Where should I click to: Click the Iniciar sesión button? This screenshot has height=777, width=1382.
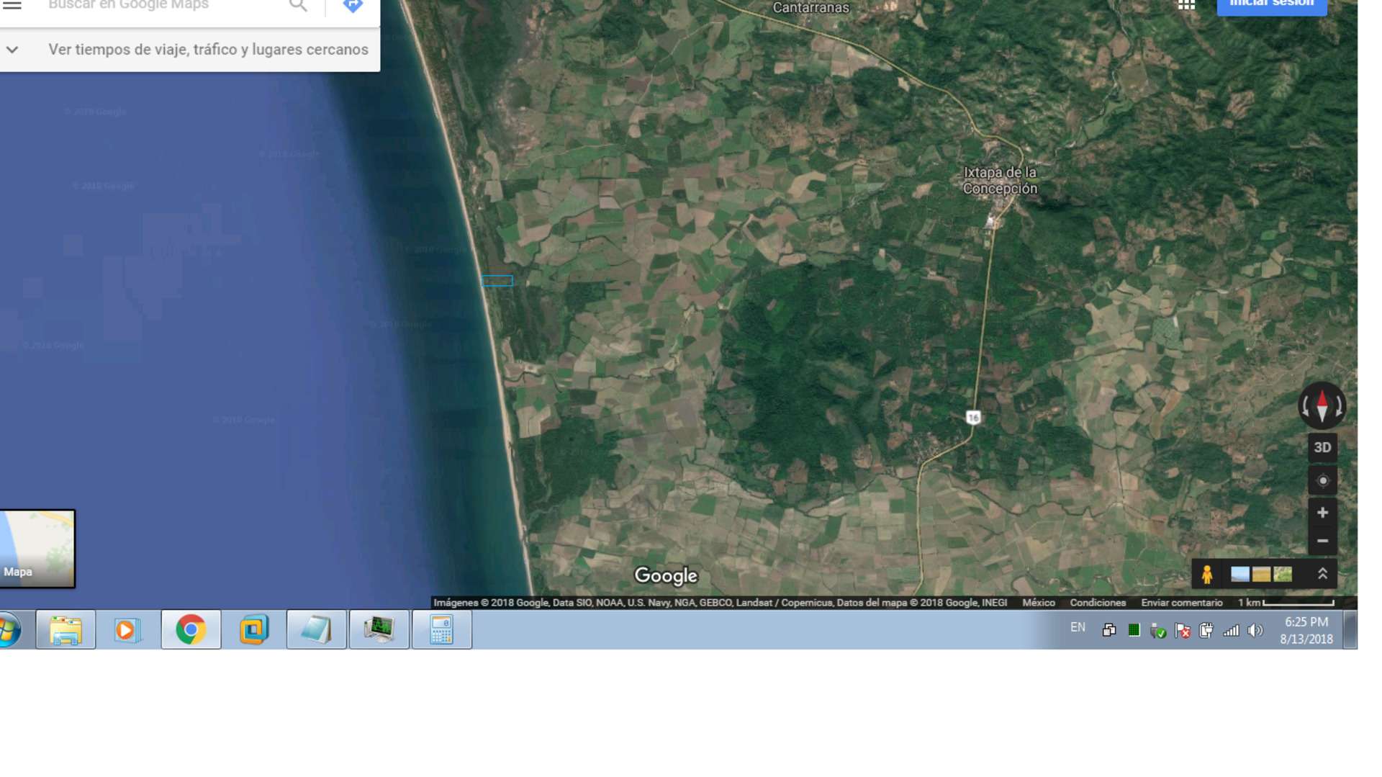click(1271, 6)
